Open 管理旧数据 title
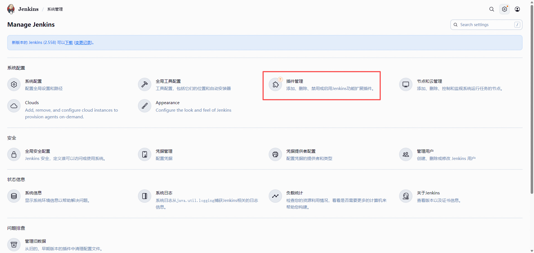Screen dimensions: 534x253 pos(36,241)
